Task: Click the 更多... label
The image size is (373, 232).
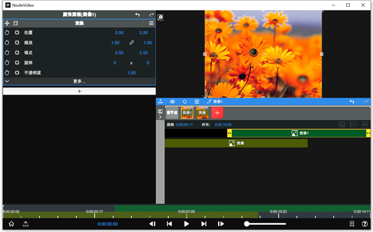Action: pyautogui.click(x=79, y=81)
